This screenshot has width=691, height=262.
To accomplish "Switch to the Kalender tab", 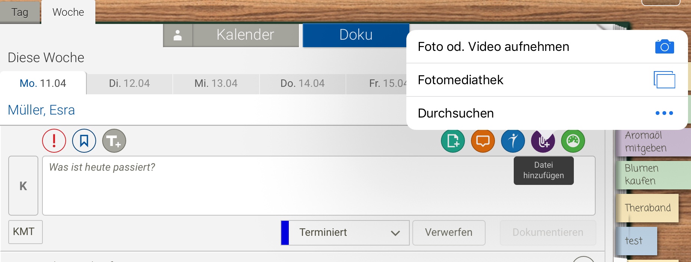I will pyautogui.click(x=244, y=35).
